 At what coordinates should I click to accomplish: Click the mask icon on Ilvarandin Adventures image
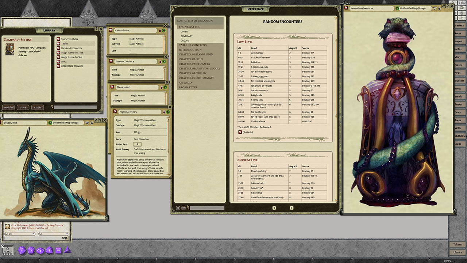435,8
